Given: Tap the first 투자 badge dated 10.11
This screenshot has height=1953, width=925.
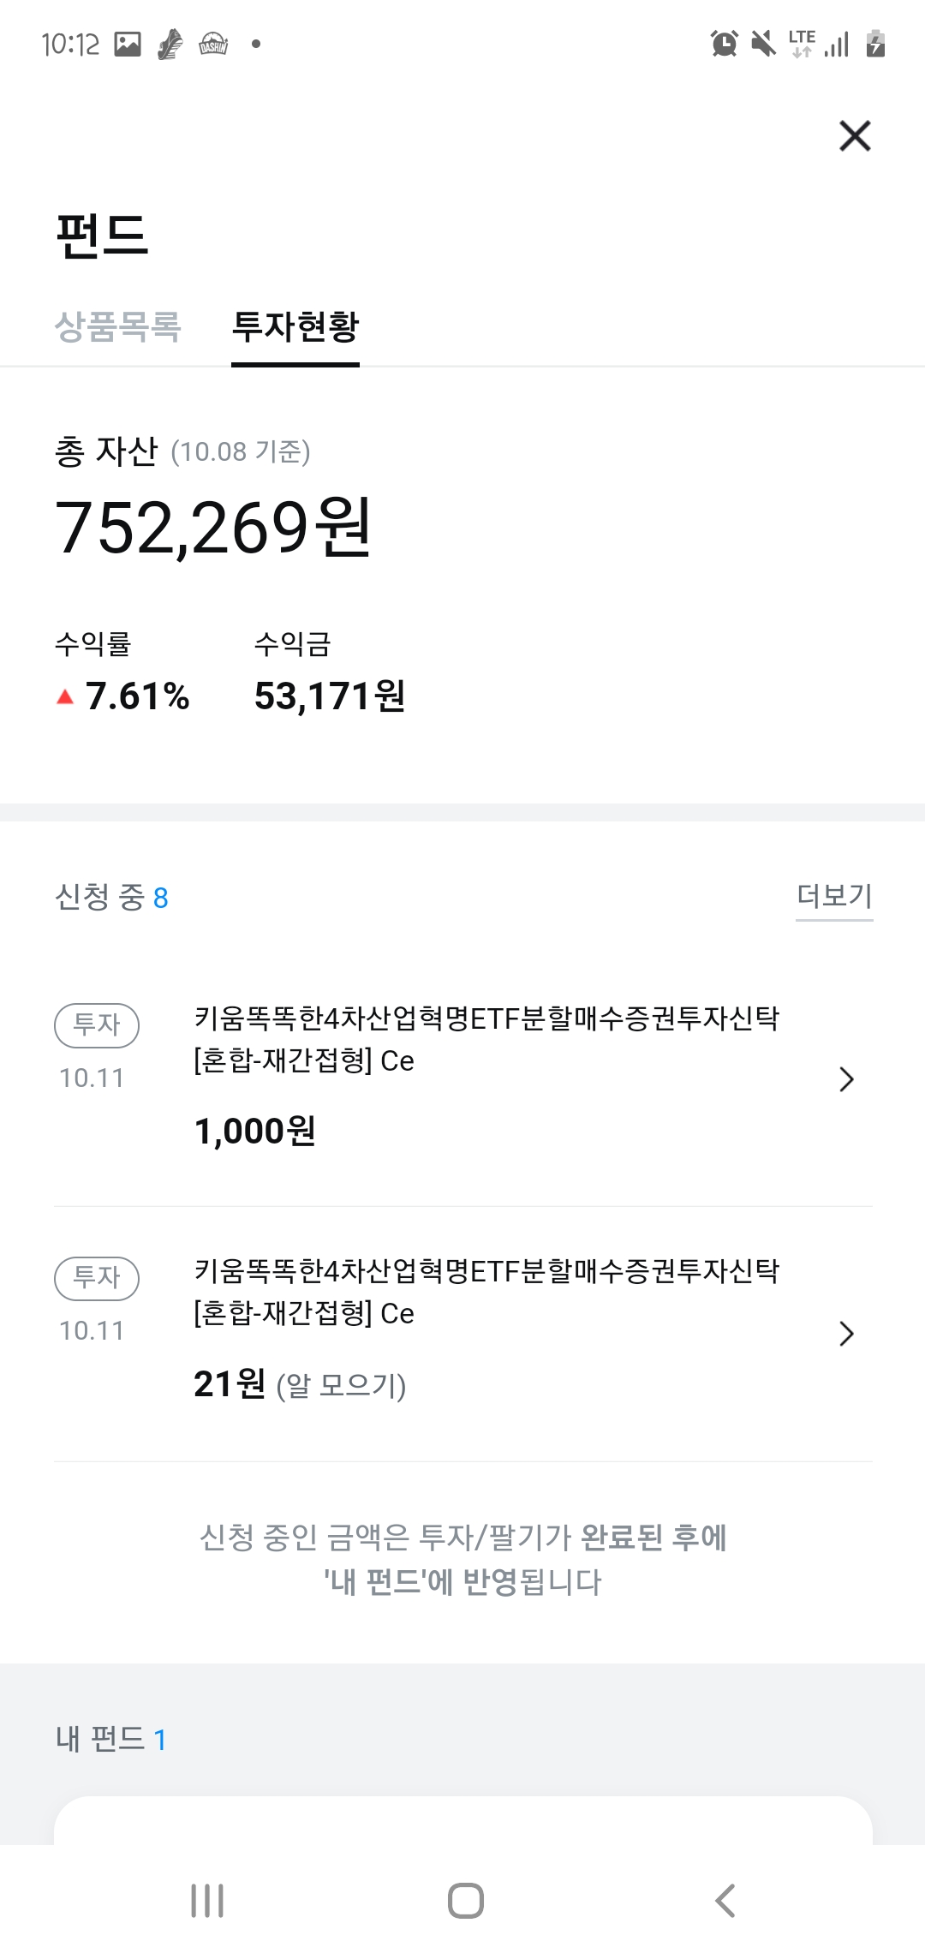Looking at the screenshot, I should click(x=97, y=1025).
